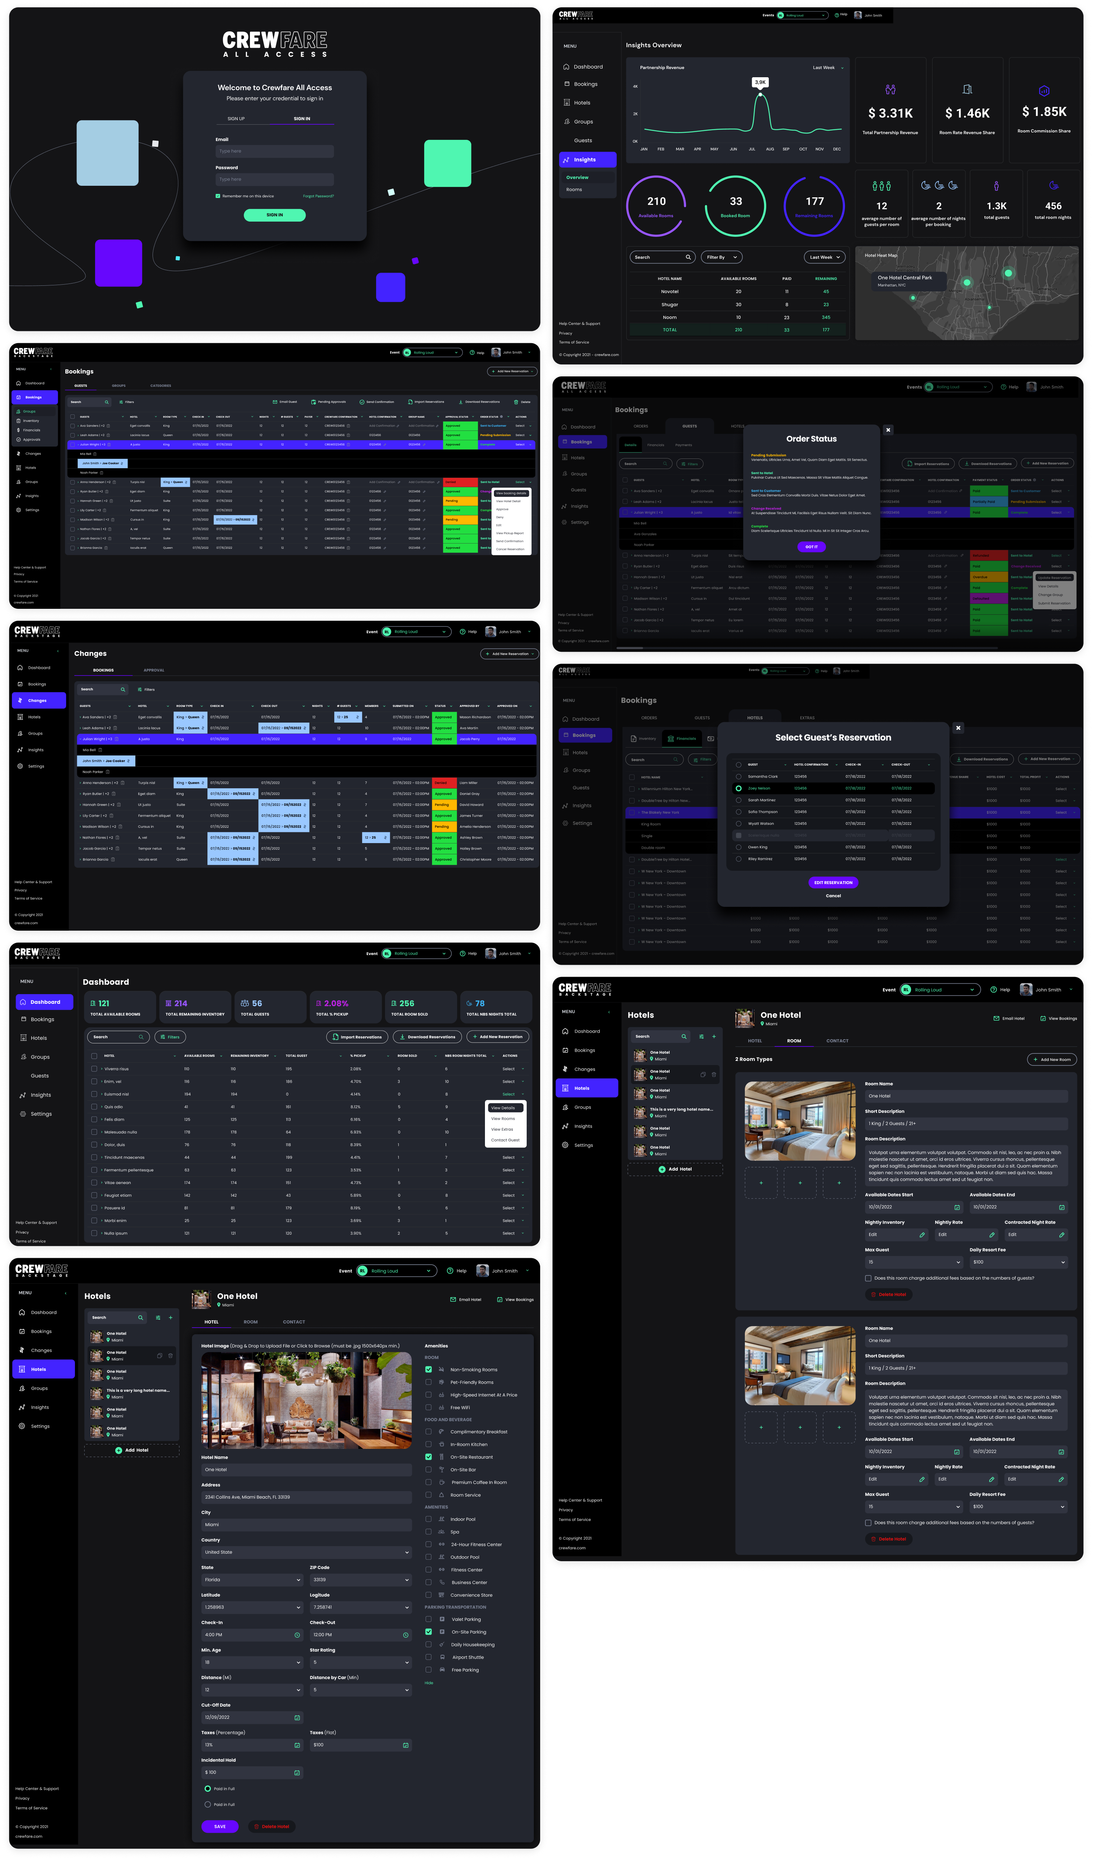
Task: Expand the Star Rating dropdown
Action: click(361, 1662)
